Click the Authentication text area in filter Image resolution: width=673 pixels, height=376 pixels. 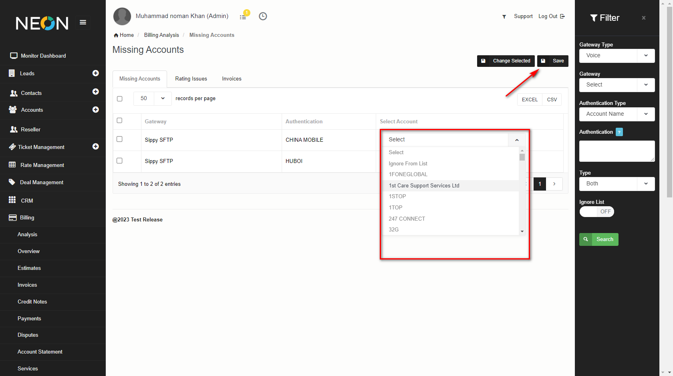[617, 151]
